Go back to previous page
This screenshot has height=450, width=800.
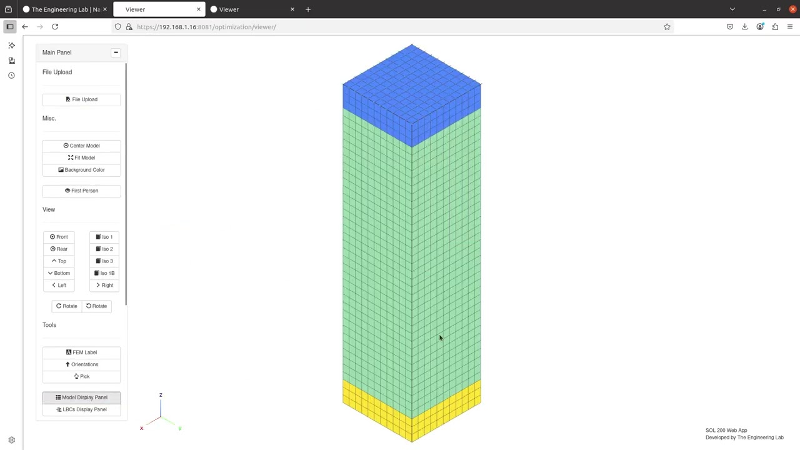25,27
